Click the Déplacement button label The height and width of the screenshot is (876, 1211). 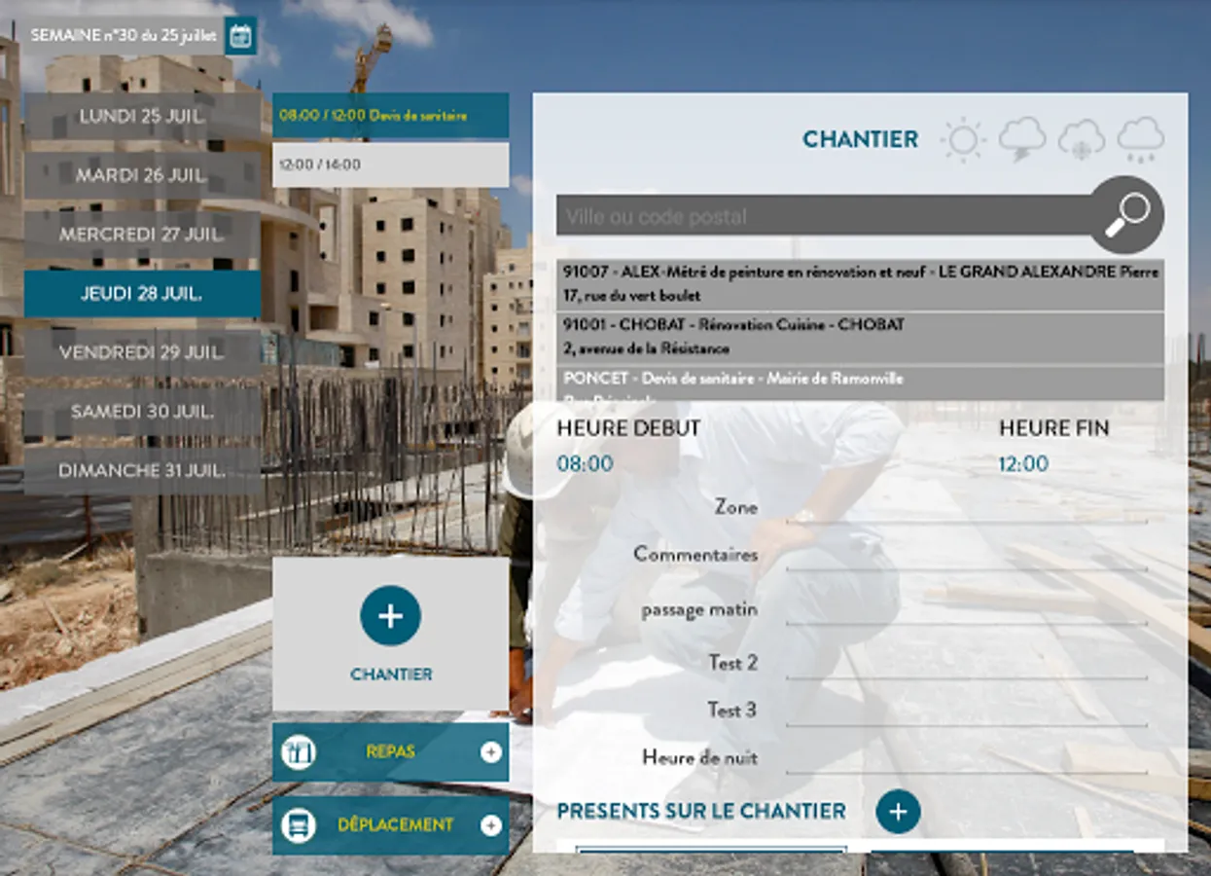coord(395,825)
